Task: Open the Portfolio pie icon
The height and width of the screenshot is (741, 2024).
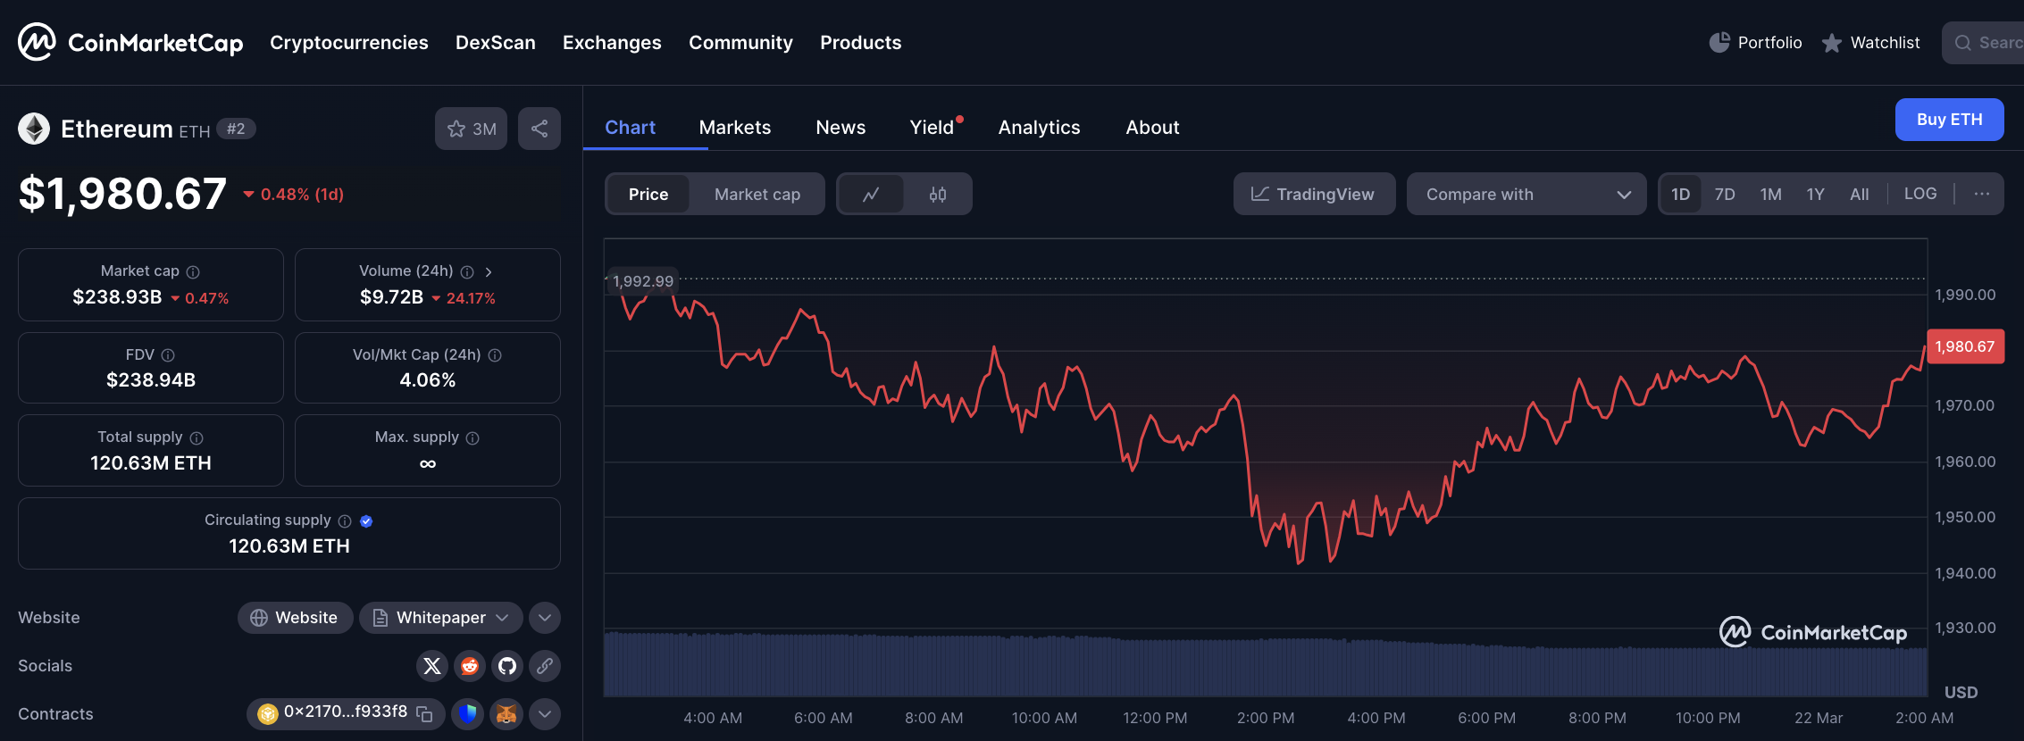Action: pyautogui.click(x=1719, y=42)
